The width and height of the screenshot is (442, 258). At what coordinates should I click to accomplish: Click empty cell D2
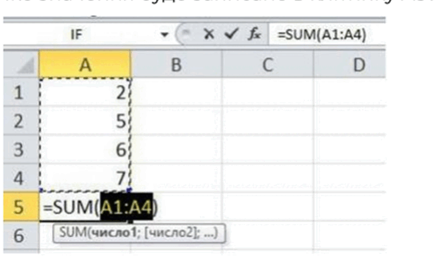(x=349, y=121)
